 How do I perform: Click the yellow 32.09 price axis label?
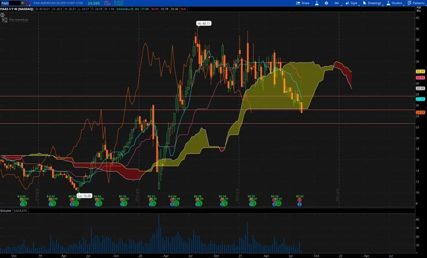(x=421, y=71)
